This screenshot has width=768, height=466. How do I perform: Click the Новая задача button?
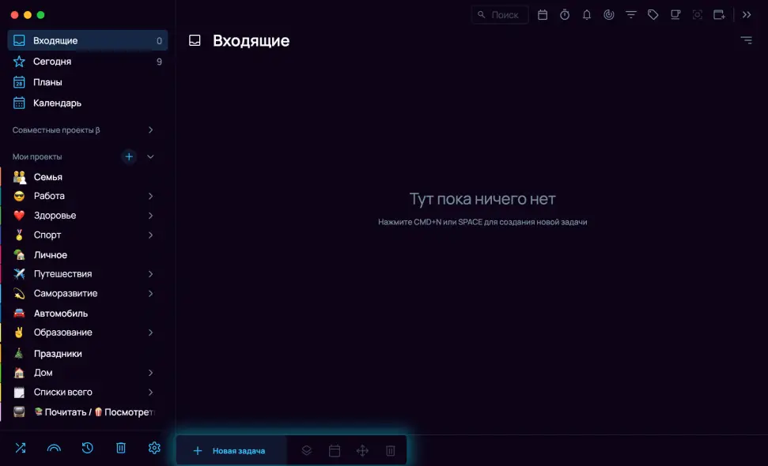(229, 450)
